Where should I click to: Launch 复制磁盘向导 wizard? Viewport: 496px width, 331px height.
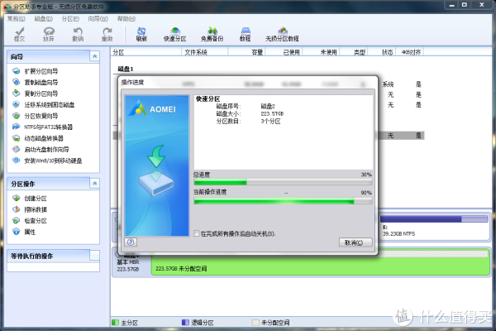(35, 83)
